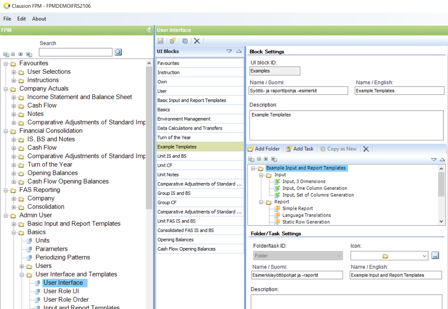The height and width of the screenshot is (309, 448).
Task: Open the Icon dropdown
Action: [x=425, y=256]
